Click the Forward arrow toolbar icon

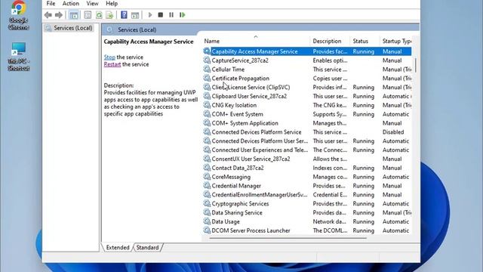59,15
